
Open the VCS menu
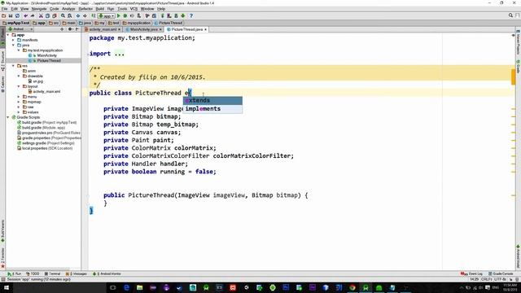click(134, 9)
